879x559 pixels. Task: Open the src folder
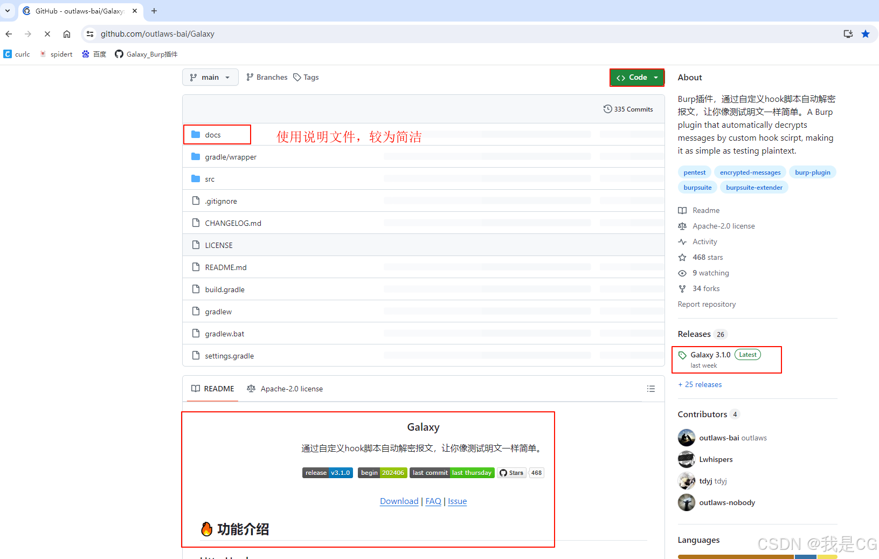click(210, 179)
